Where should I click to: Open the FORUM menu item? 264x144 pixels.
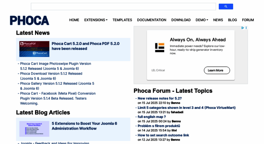click(248, 20)
